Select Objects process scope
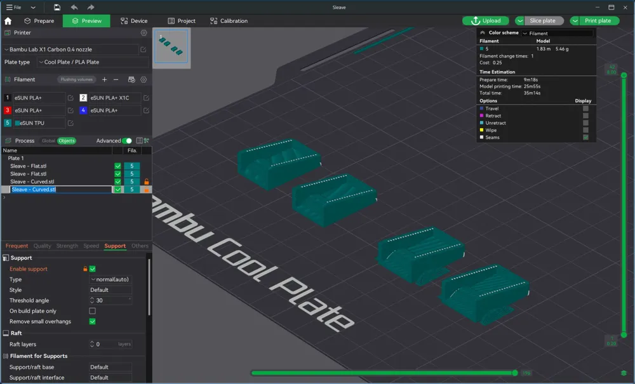 tap(67, 141)
